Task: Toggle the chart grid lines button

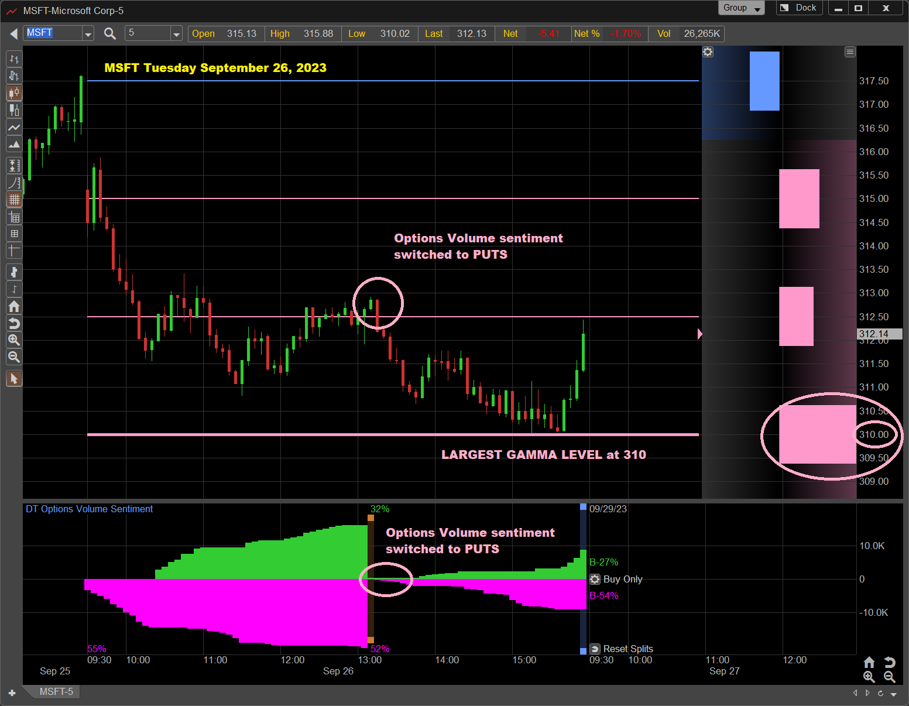Action: pos(14,200)
